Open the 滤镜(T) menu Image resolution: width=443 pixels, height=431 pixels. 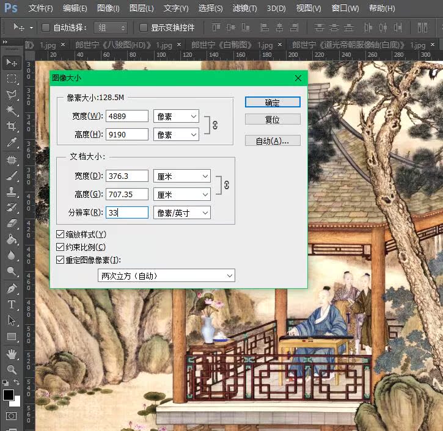pos(244,8)
